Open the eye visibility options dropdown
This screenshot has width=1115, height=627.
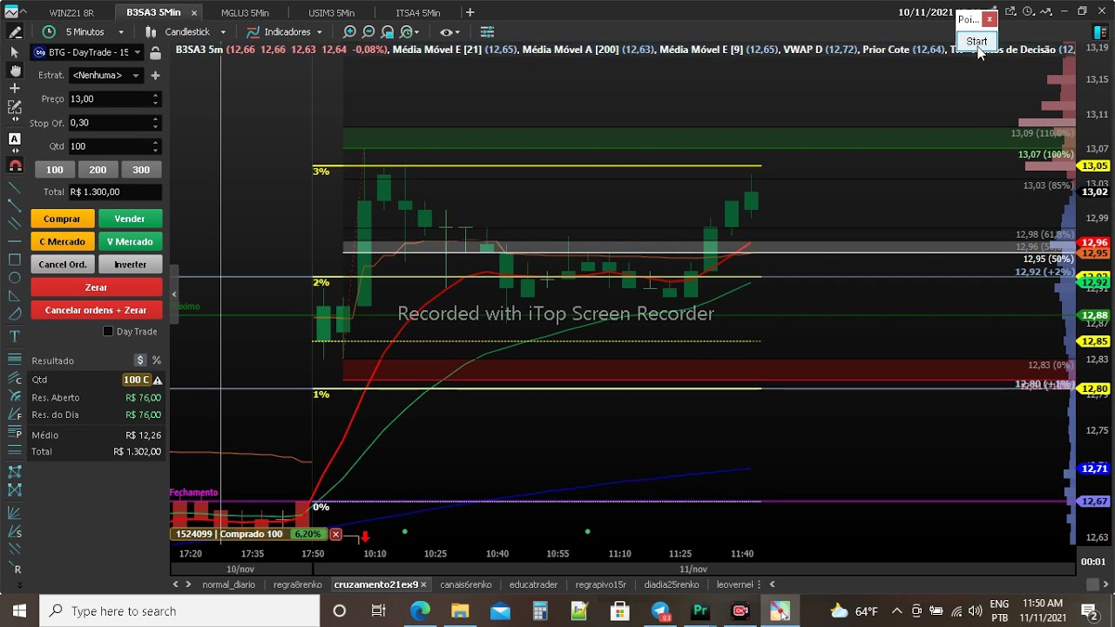tap(449, 32)
